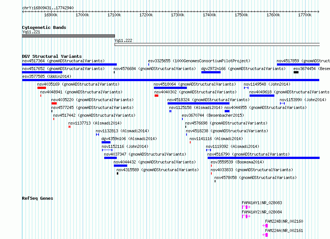Open nsv4040302 variant label
The width and height of the screenshot is (330, 239).
tap(195, 92)
